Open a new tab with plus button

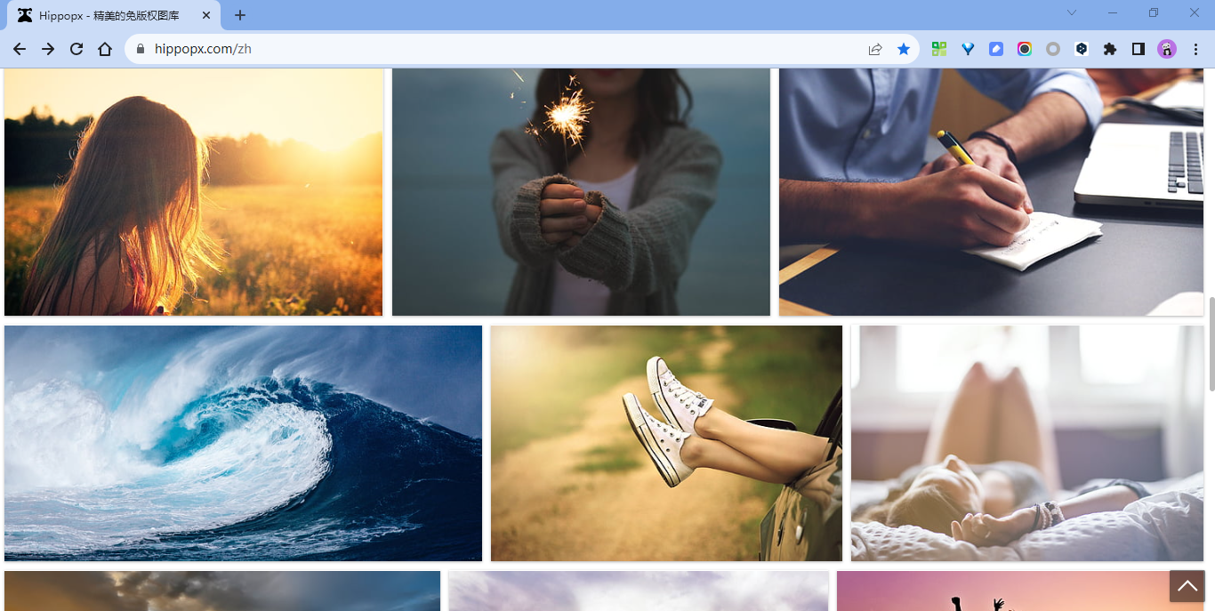click(x=240, y=15)
